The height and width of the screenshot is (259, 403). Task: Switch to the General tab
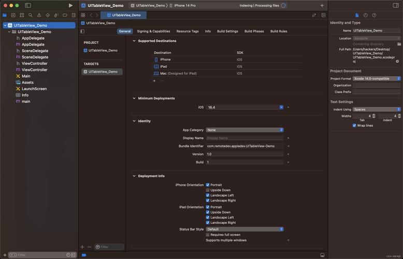pyautogui.click(x=125, y=32)
